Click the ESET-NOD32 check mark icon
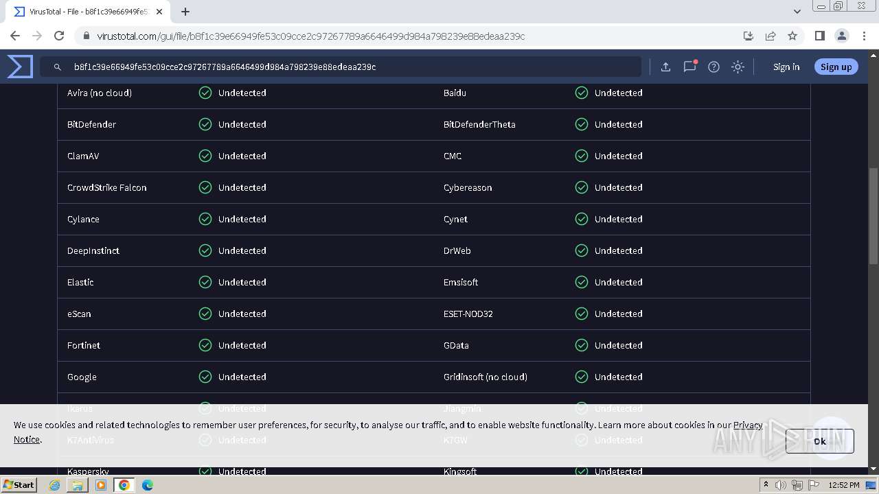 tap(582, 314)
